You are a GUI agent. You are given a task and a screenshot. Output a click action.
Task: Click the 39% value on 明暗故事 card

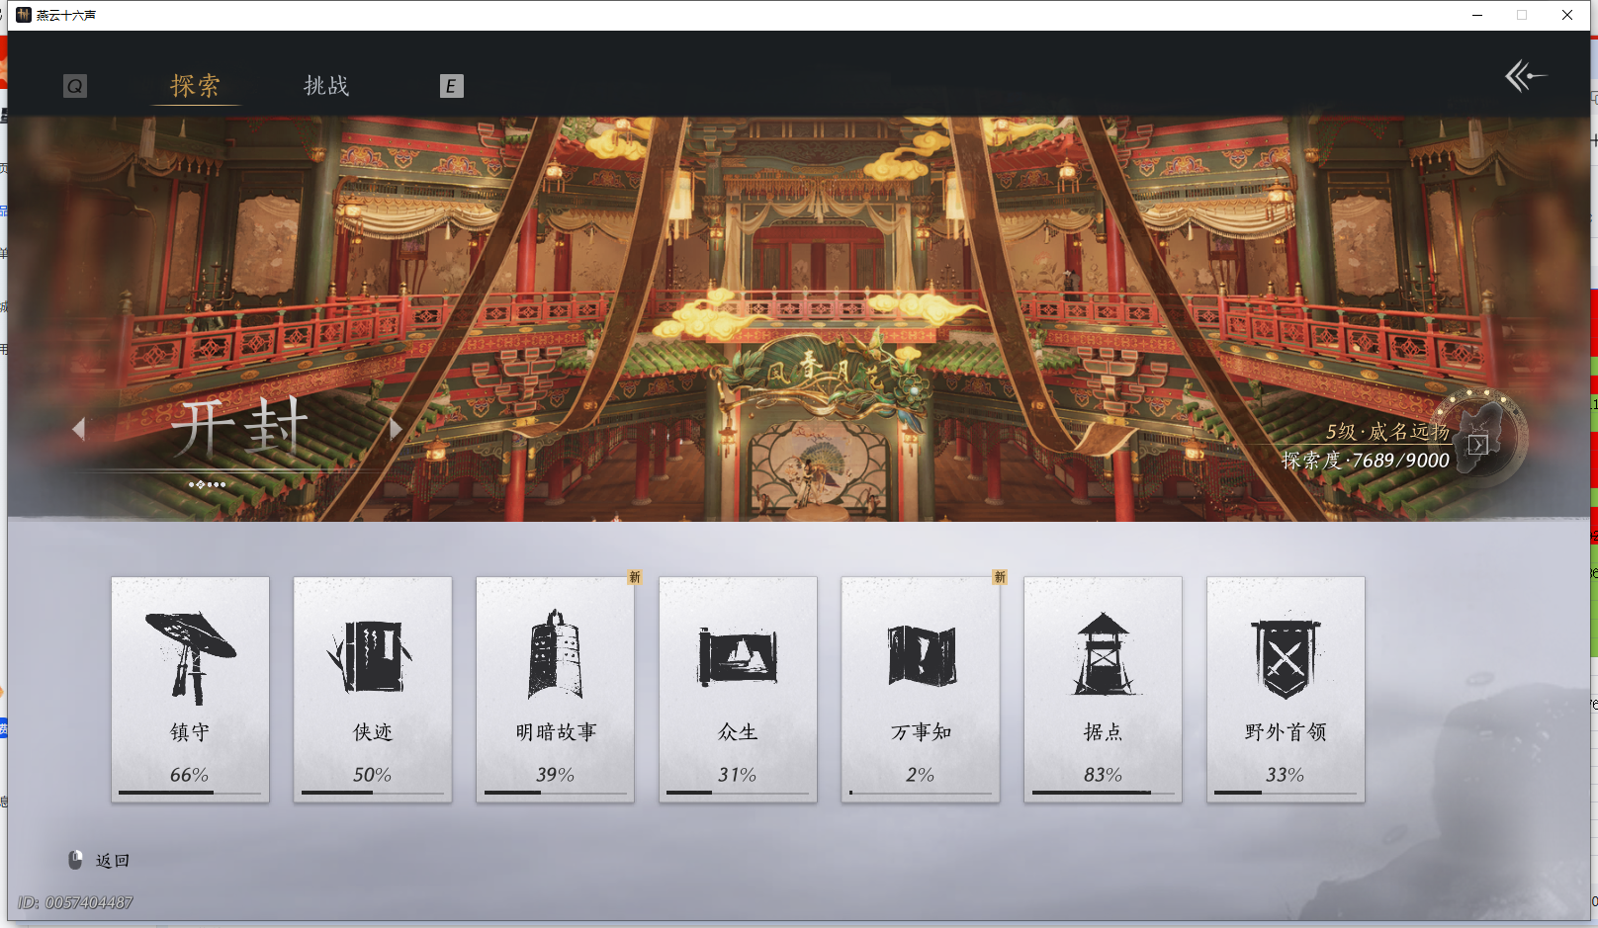555,775
